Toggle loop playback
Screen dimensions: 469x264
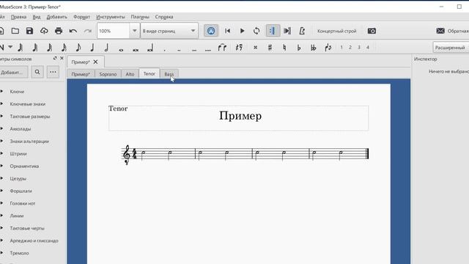[256, 31]
